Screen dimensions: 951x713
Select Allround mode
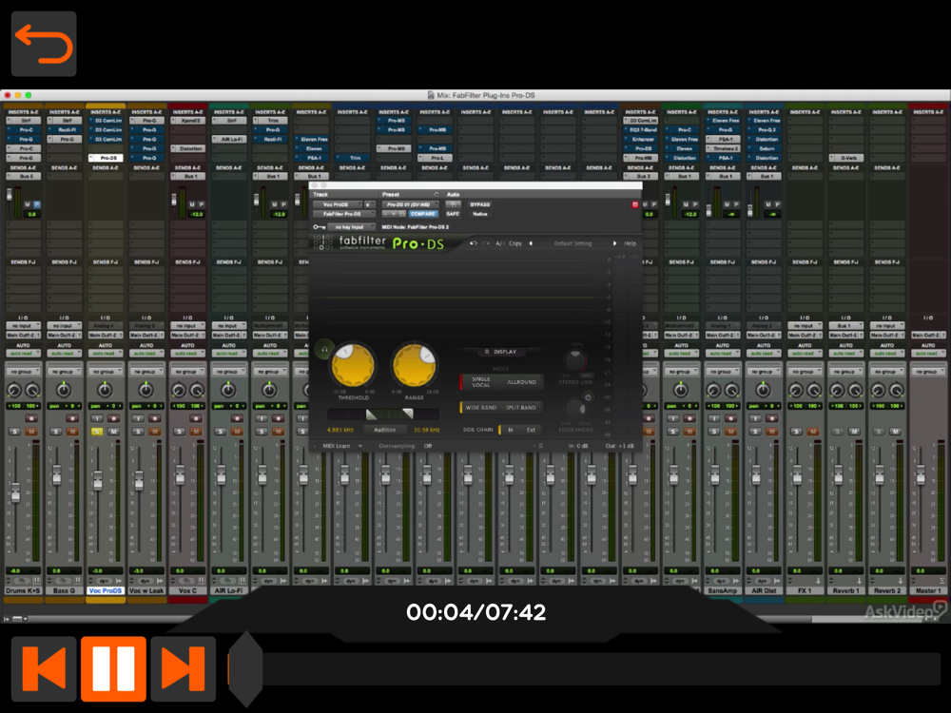pyautogui.click(x=521, y=382)
